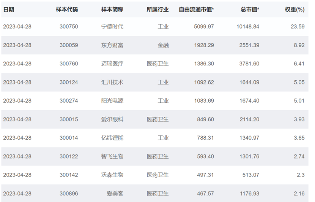Click the 总市值* column header
The image size is (315, 202).
(250, 10)
